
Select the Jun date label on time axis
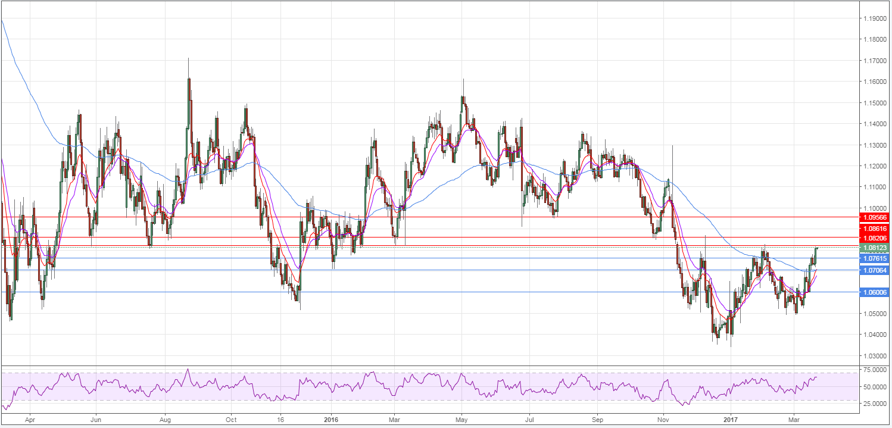(x=96, y=420)
